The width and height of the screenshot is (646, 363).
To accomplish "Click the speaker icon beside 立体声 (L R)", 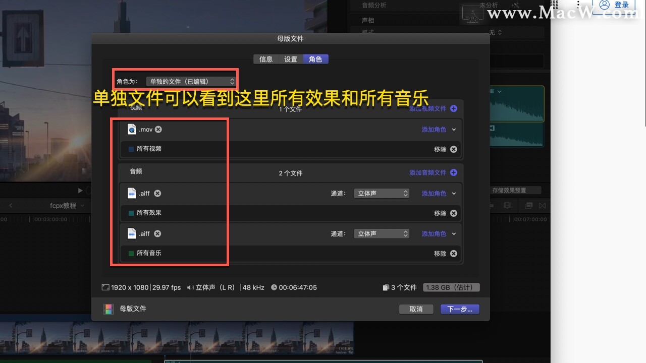I will coord(190,287).
